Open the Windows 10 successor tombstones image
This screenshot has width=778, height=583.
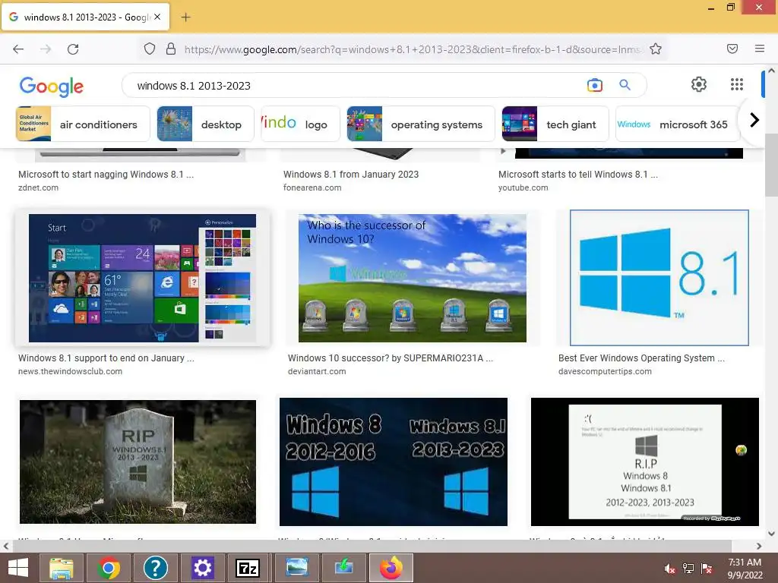coord(413,278)
